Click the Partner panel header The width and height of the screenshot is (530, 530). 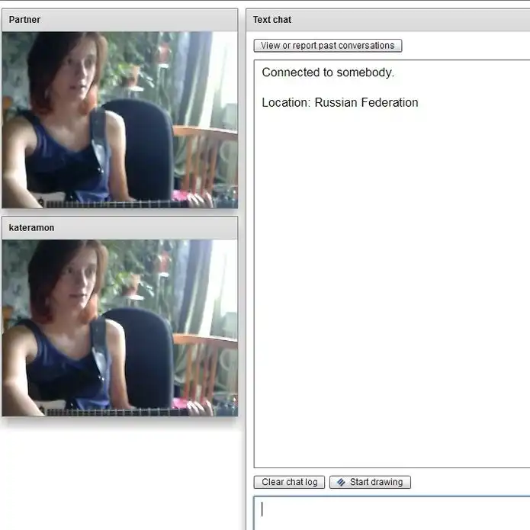click(x=120, y=20)
